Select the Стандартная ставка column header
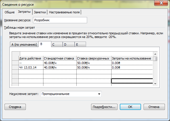The height and width of the screenshot is (121, 170). point(60,58)
